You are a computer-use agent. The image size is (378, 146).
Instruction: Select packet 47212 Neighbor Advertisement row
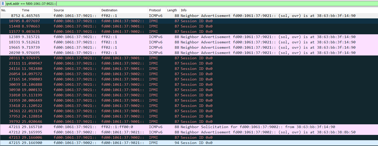coord(177,132)
